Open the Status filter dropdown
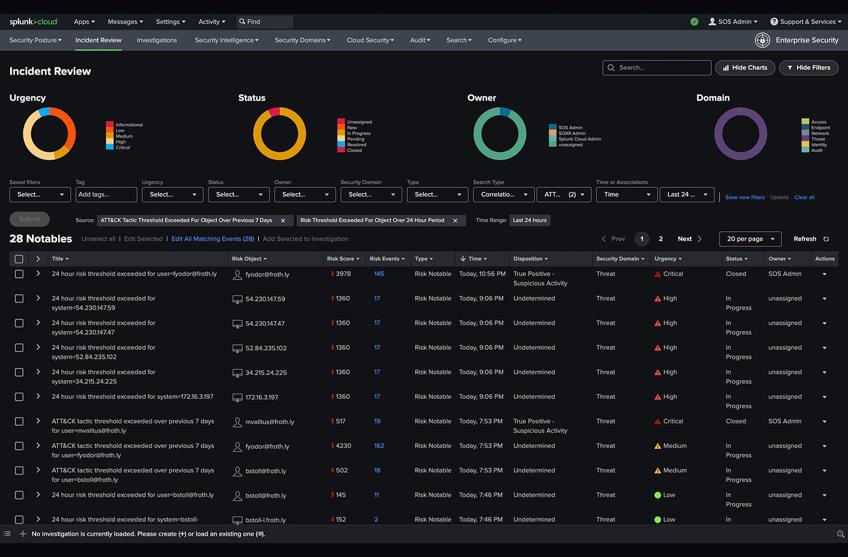Image resolution: width=848 pixels, height=557 pixels. (239, 194)
